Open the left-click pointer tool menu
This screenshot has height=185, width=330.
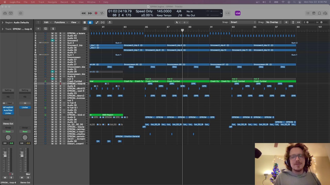178,22
